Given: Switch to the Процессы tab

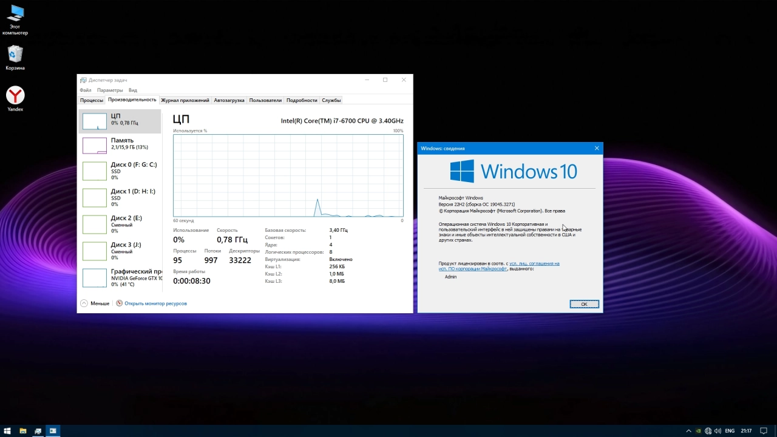Looking at the screenshot, I should point(92,100).
